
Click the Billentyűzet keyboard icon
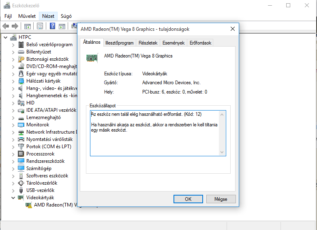21,52
